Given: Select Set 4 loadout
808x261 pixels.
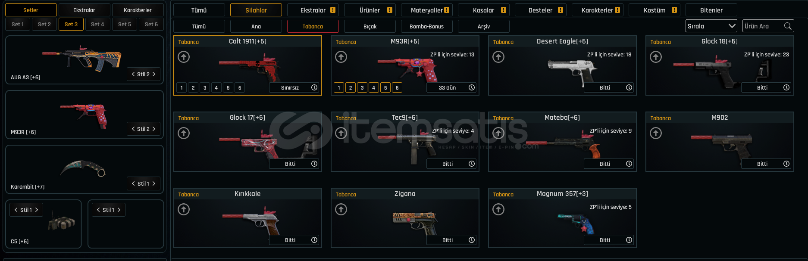Looking at the screenshot, I should tap(97, 25).
